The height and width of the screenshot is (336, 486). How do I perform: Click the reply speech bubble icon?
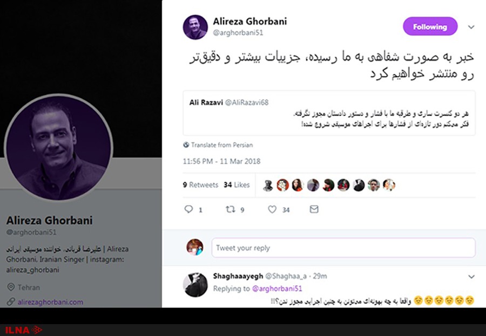[189, 209]
